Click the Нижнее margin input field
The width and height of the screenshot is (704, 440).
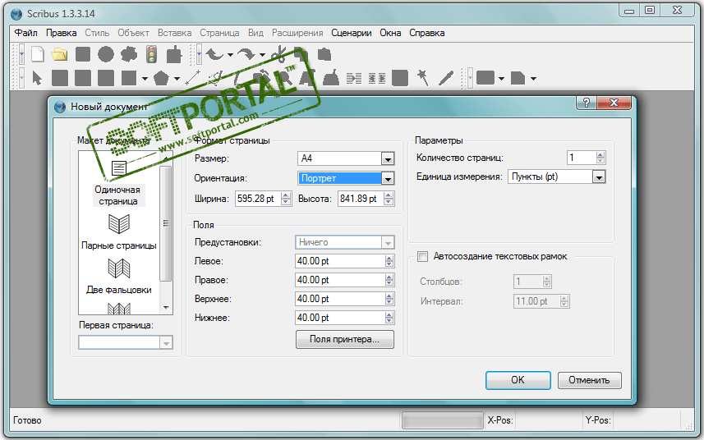pos(345,318)
